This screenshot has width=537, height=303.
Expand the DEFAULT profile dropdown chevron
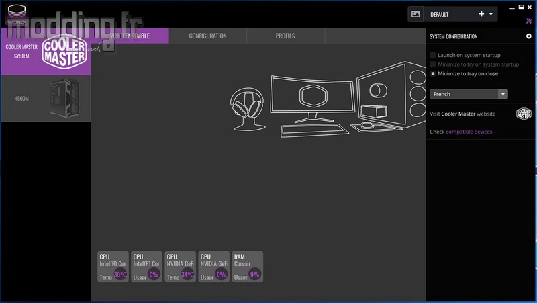point(491,14)
